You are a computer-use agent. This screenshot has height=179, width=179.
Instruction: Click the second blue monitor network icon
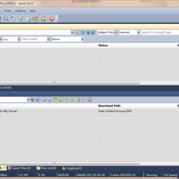coord(93,32)
